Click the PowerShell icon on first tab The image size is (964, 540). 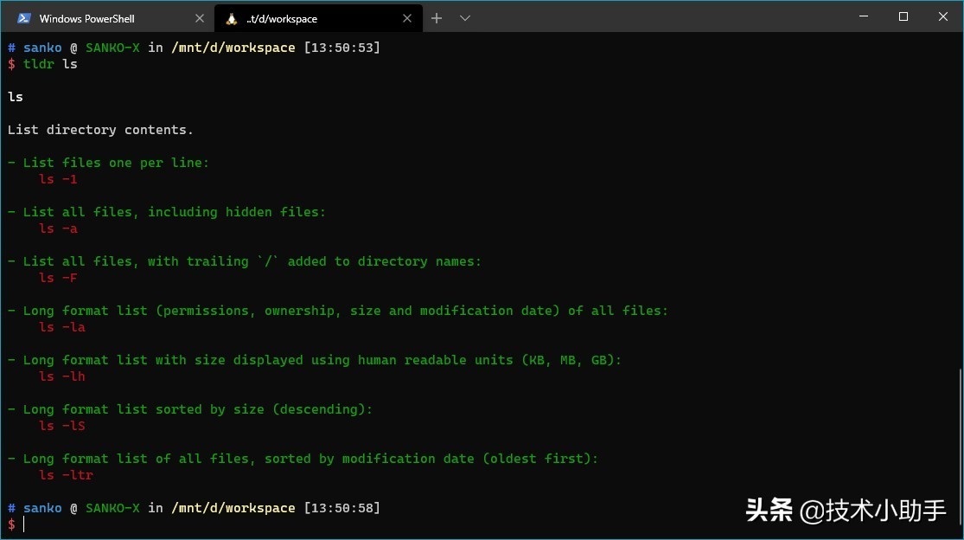point(24,18)
